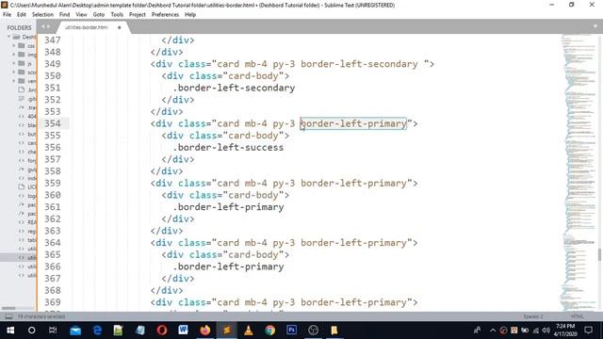This screenshot has width=603, height=339.
Task: Open the View menu
Action: [81, 15]
